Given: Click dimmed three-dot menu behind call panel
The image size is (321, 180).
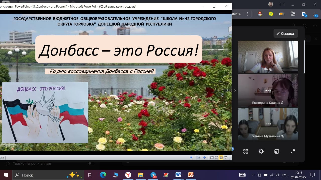Looking at the screenshot, I should 315,26.
